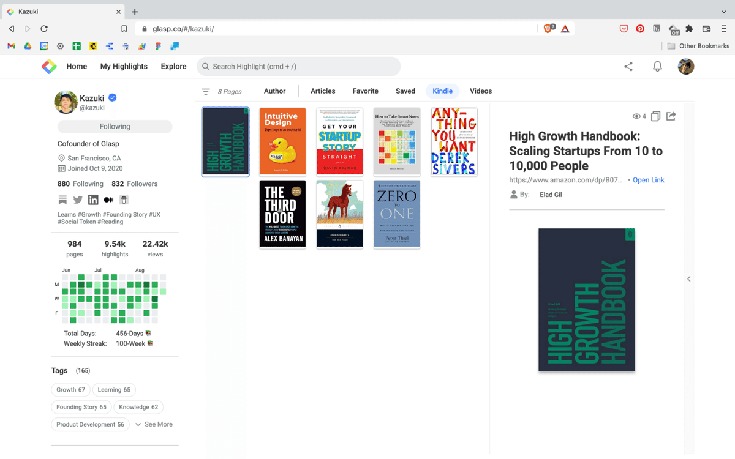735x459 pixels.
Task: Select the Growth 67 tag
Action: click(x=70, y=390)
